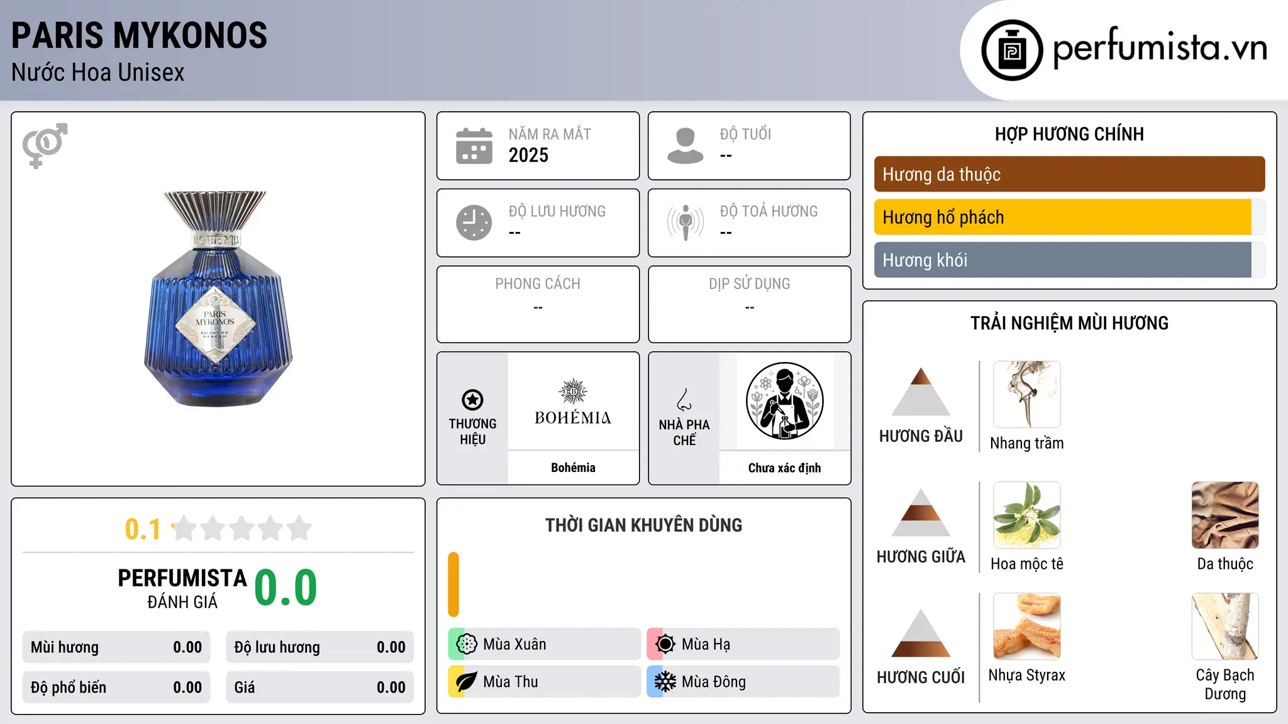Click the perfumer illustration above Chưa xác định
Viewport: 1288px width, 724px height.
coord(784,401)
